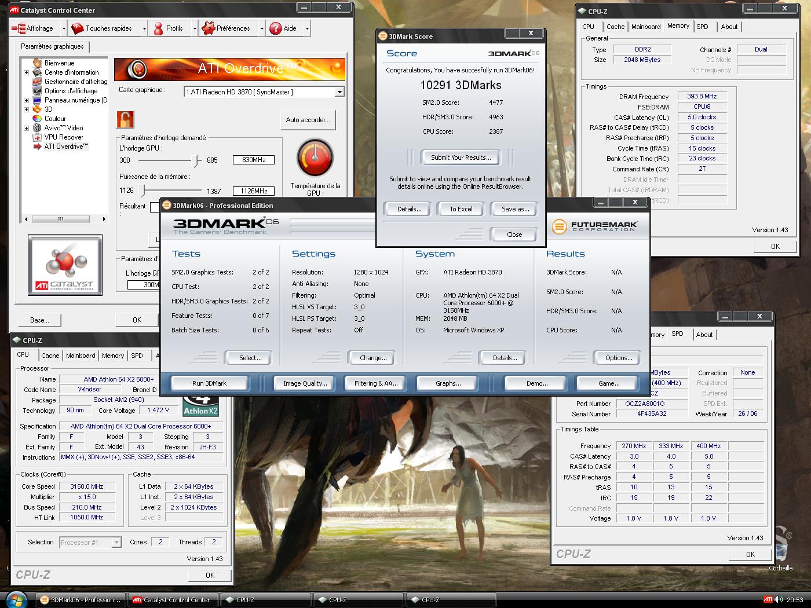Viewport: 811px width, 608px height.
Task: Open the Profils dropdown arrow
Action: [194, 28]
